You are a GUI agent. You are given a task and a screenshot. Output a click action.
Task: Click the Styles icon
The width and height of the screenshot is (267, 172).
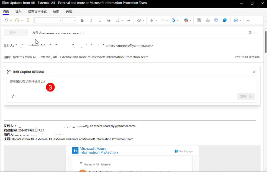click(x=139, y=20)
